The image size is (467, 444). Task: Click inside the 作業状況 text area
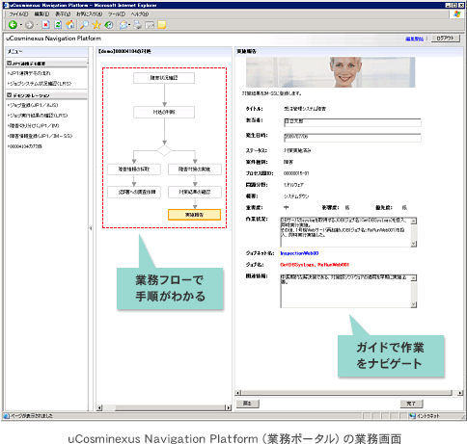(345, 232)
